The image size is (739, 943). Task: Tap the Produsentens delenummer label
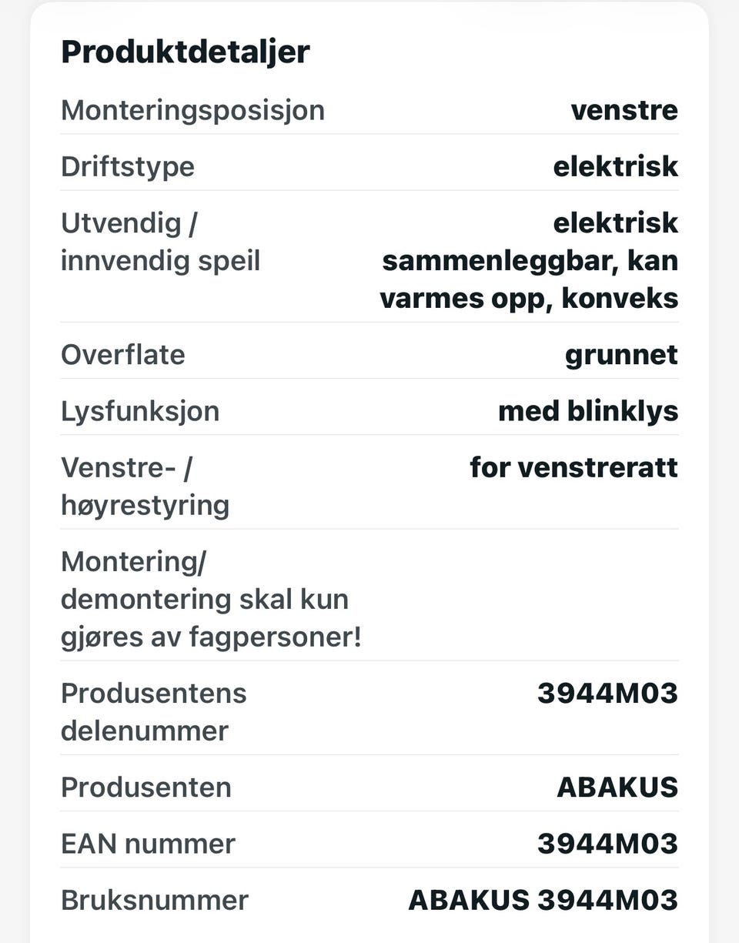(x=154, y=711)
